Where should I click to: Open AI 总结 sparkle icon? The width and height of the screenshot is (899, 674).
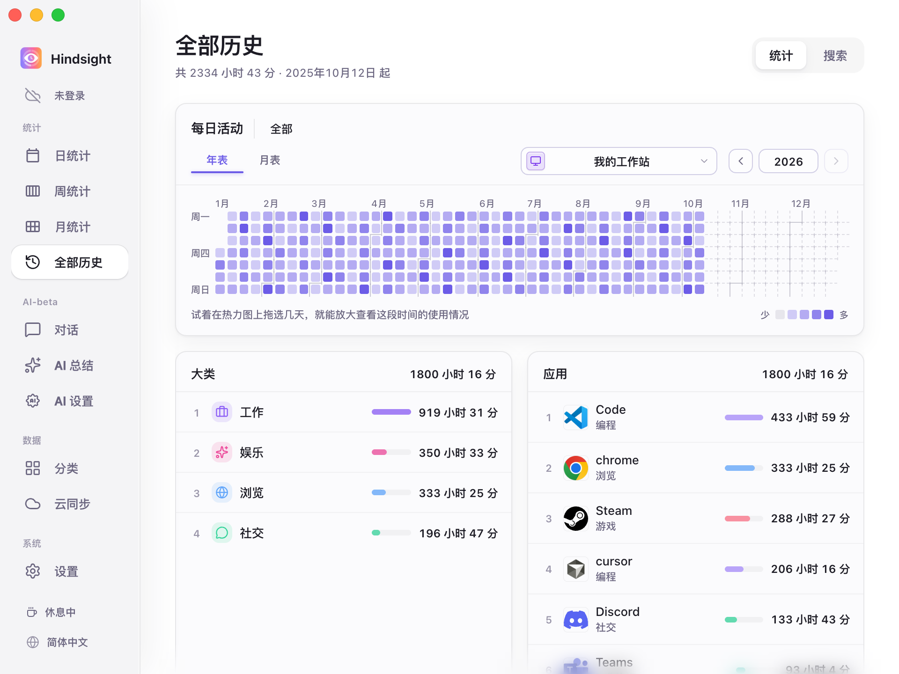coord(33,365)
